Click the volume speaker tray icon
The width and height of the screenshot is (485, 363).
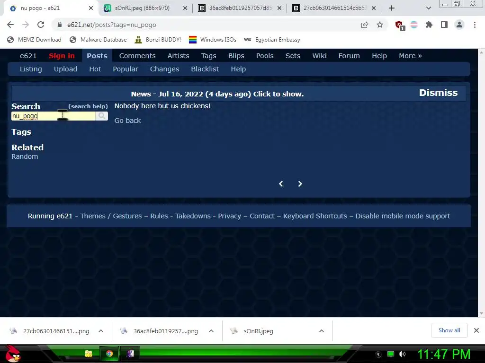pos(402,354)
